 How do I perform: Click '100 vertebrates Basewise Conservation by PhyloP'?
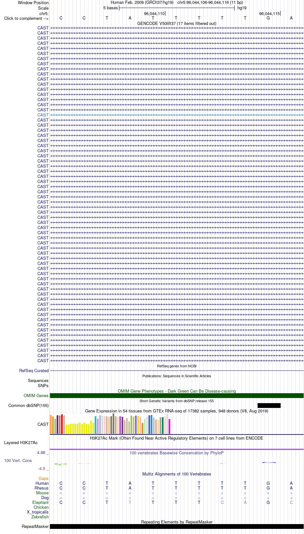tap(177, 453)
